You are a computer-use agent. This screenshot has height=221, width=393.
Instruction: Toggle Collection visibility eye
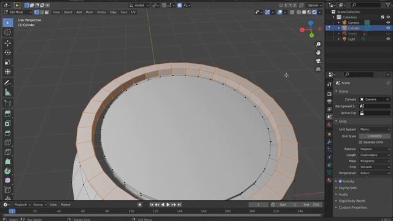tap(388, 17)
